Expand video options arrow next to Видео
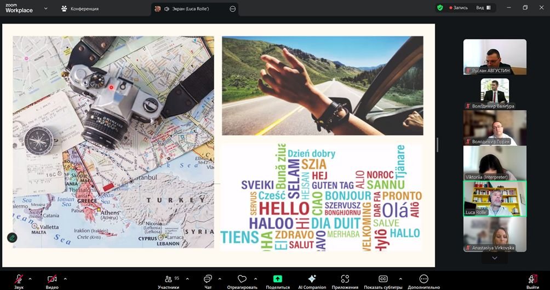Image resolution: width=550 pixels, height=290 pixels. tap(65, 279)
